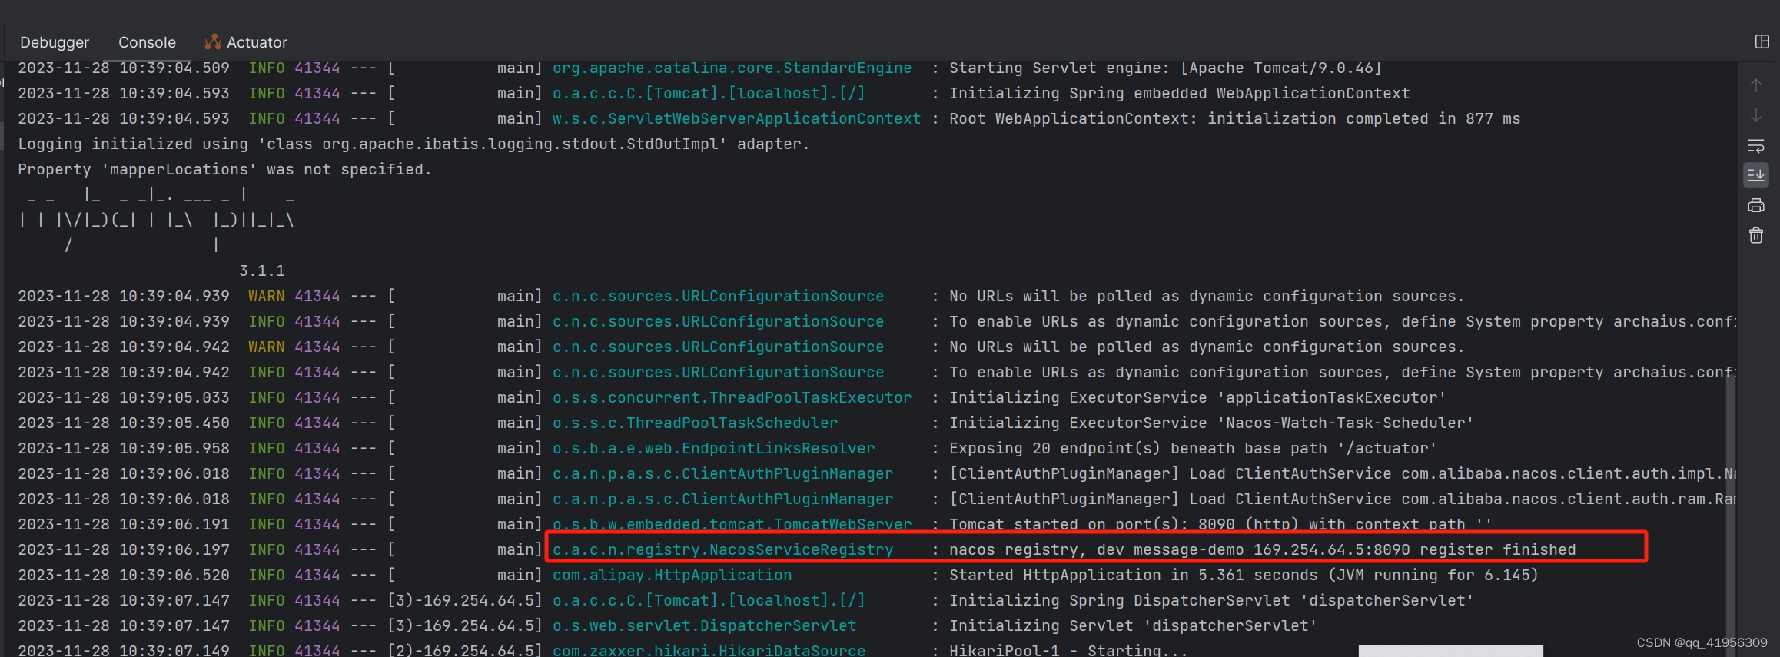The width and height of the screenshot is (1780, 657).
Task: Click the layout settings icon at top right
Action: [1762, 41]
